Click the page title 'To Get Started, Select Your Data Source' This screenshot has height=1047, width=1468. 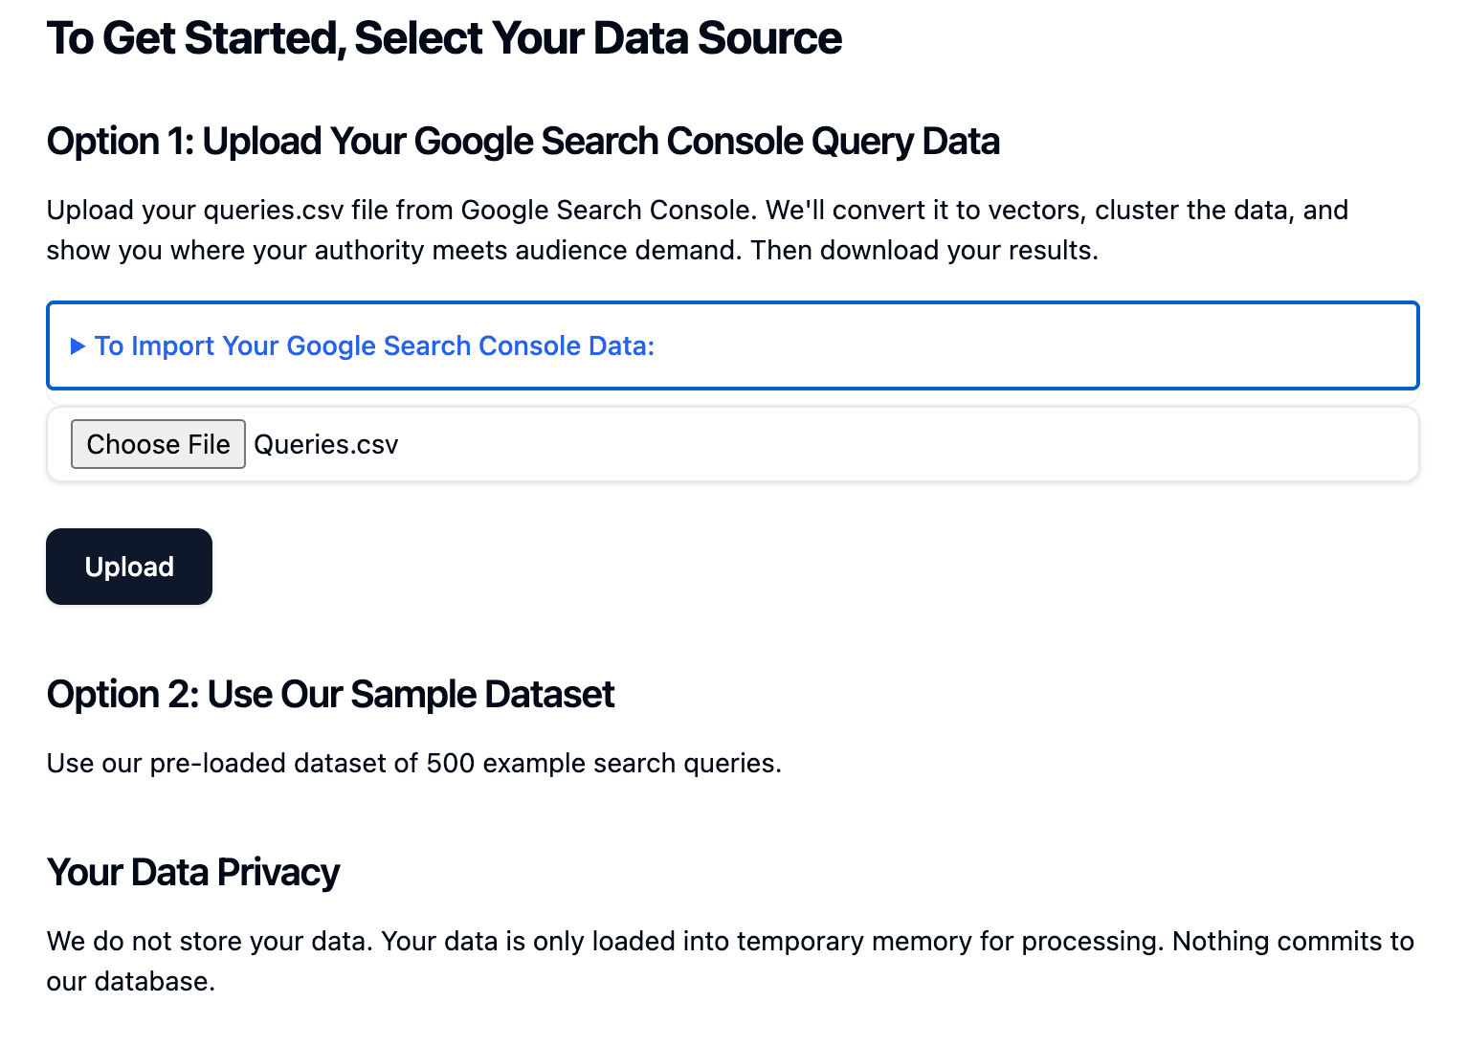(x=443, y=38)
